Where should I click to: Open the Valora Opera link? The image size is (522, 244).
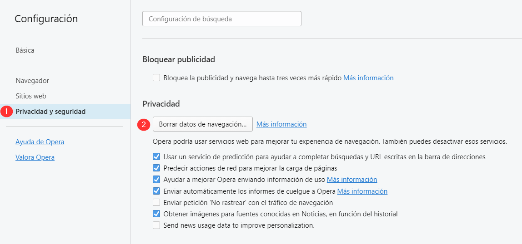click(x=35, y=157)
